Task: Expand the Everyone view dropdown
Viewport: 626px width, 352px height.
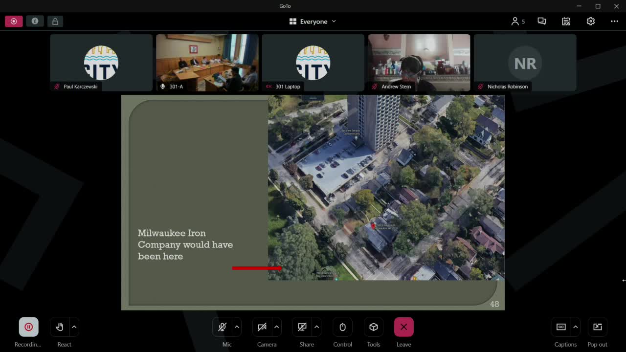Action: (x=313, y=22)
